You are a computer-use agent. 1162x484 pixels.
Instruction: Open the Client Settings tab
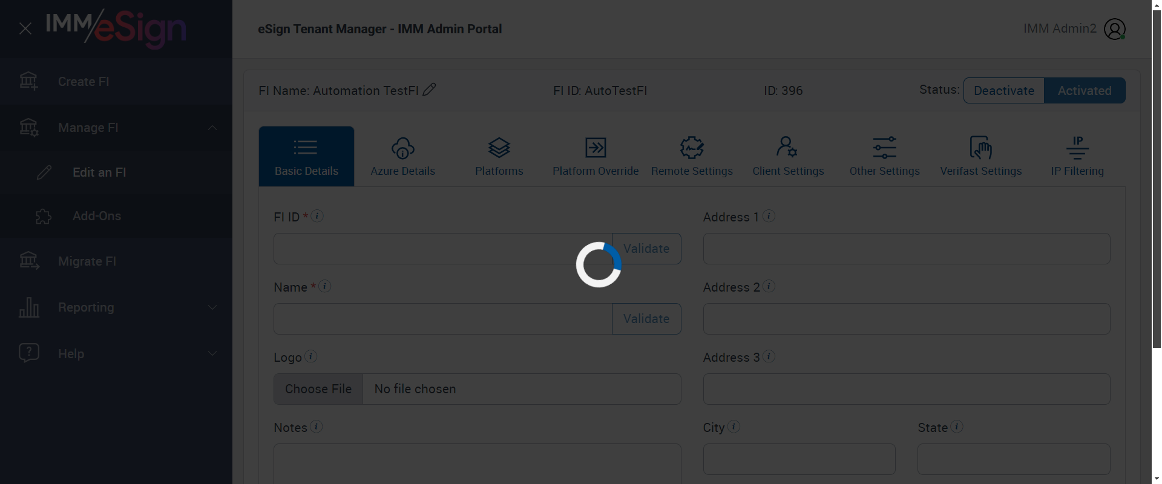click(x=788, y=156)
